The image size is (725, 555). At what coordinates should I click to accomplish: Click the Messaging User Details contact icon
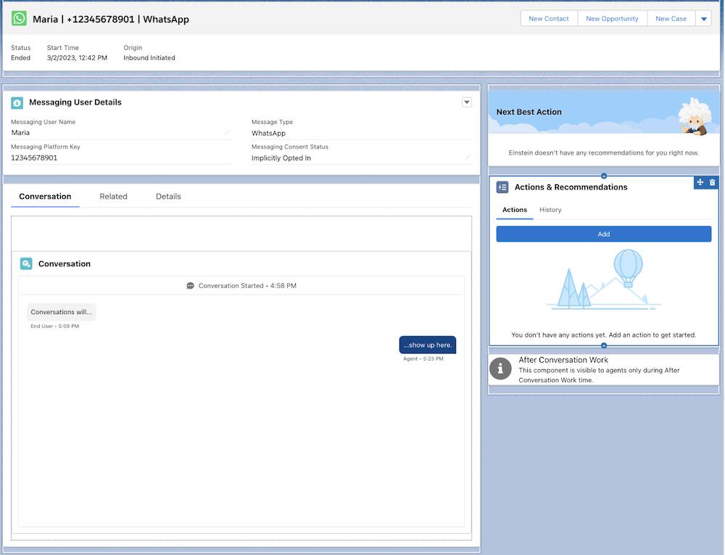(x=15, y=102)
